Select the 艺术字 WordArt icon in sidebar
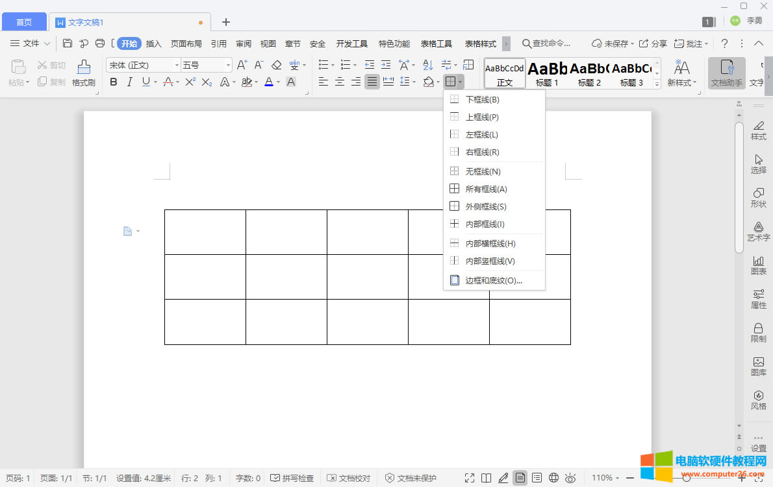Screen dimensions: 773x487 [x=758, y=231]
